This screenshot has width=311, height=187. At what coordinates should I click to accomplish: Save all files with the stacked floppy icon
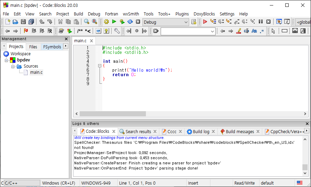(x=31, y=22)
